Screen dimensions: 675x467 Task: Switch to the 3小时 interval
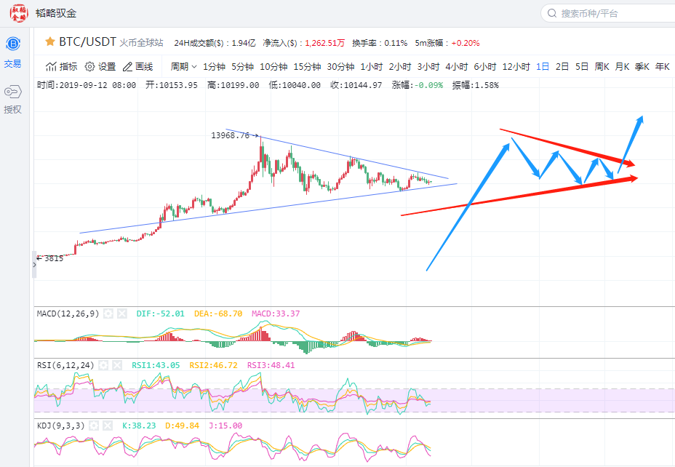coord(428,67)
